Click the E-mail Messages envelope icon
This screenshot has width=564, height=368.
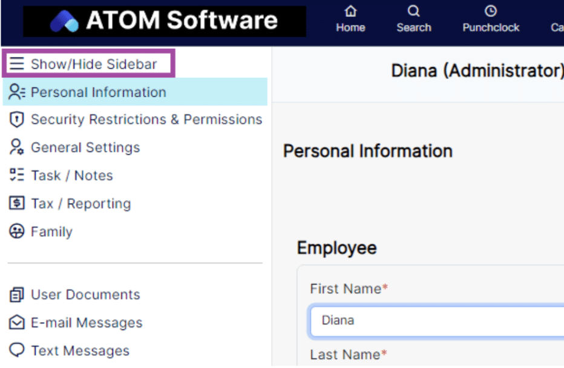coord(17,323)
